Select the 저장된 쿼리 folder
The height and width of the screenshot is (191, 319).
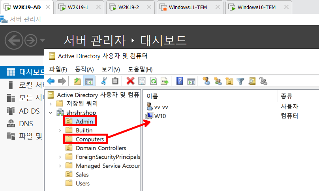(82, 104)
